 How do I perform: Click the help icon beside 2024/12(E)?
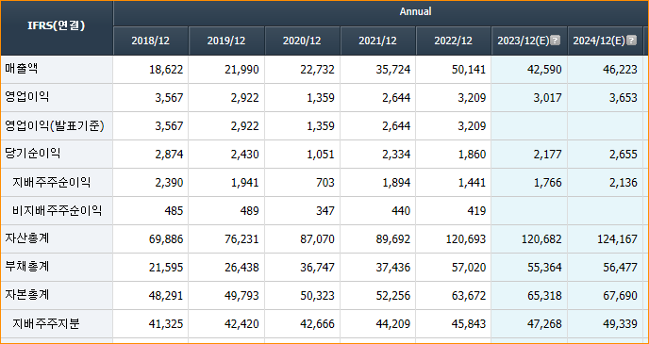coord(632,41)
